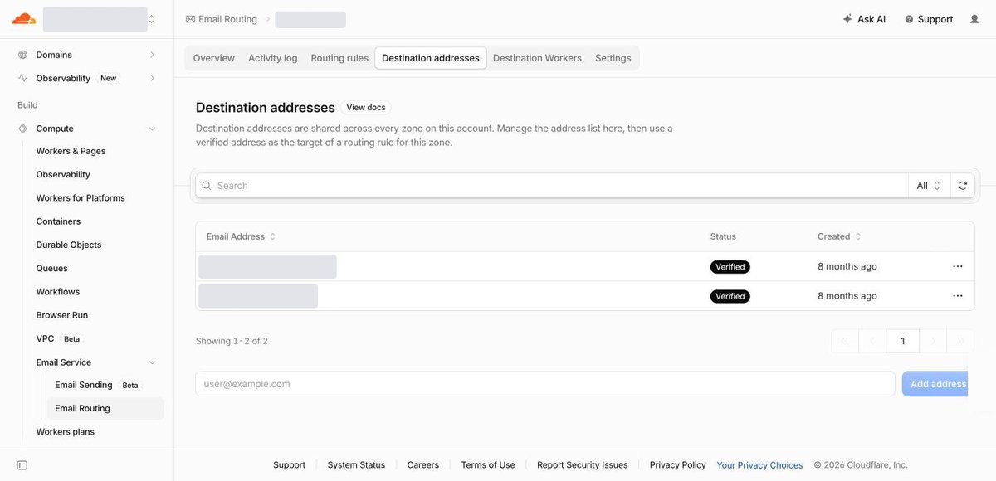
Task: Open Workflows in the sidebar
Action: point(58,292)
